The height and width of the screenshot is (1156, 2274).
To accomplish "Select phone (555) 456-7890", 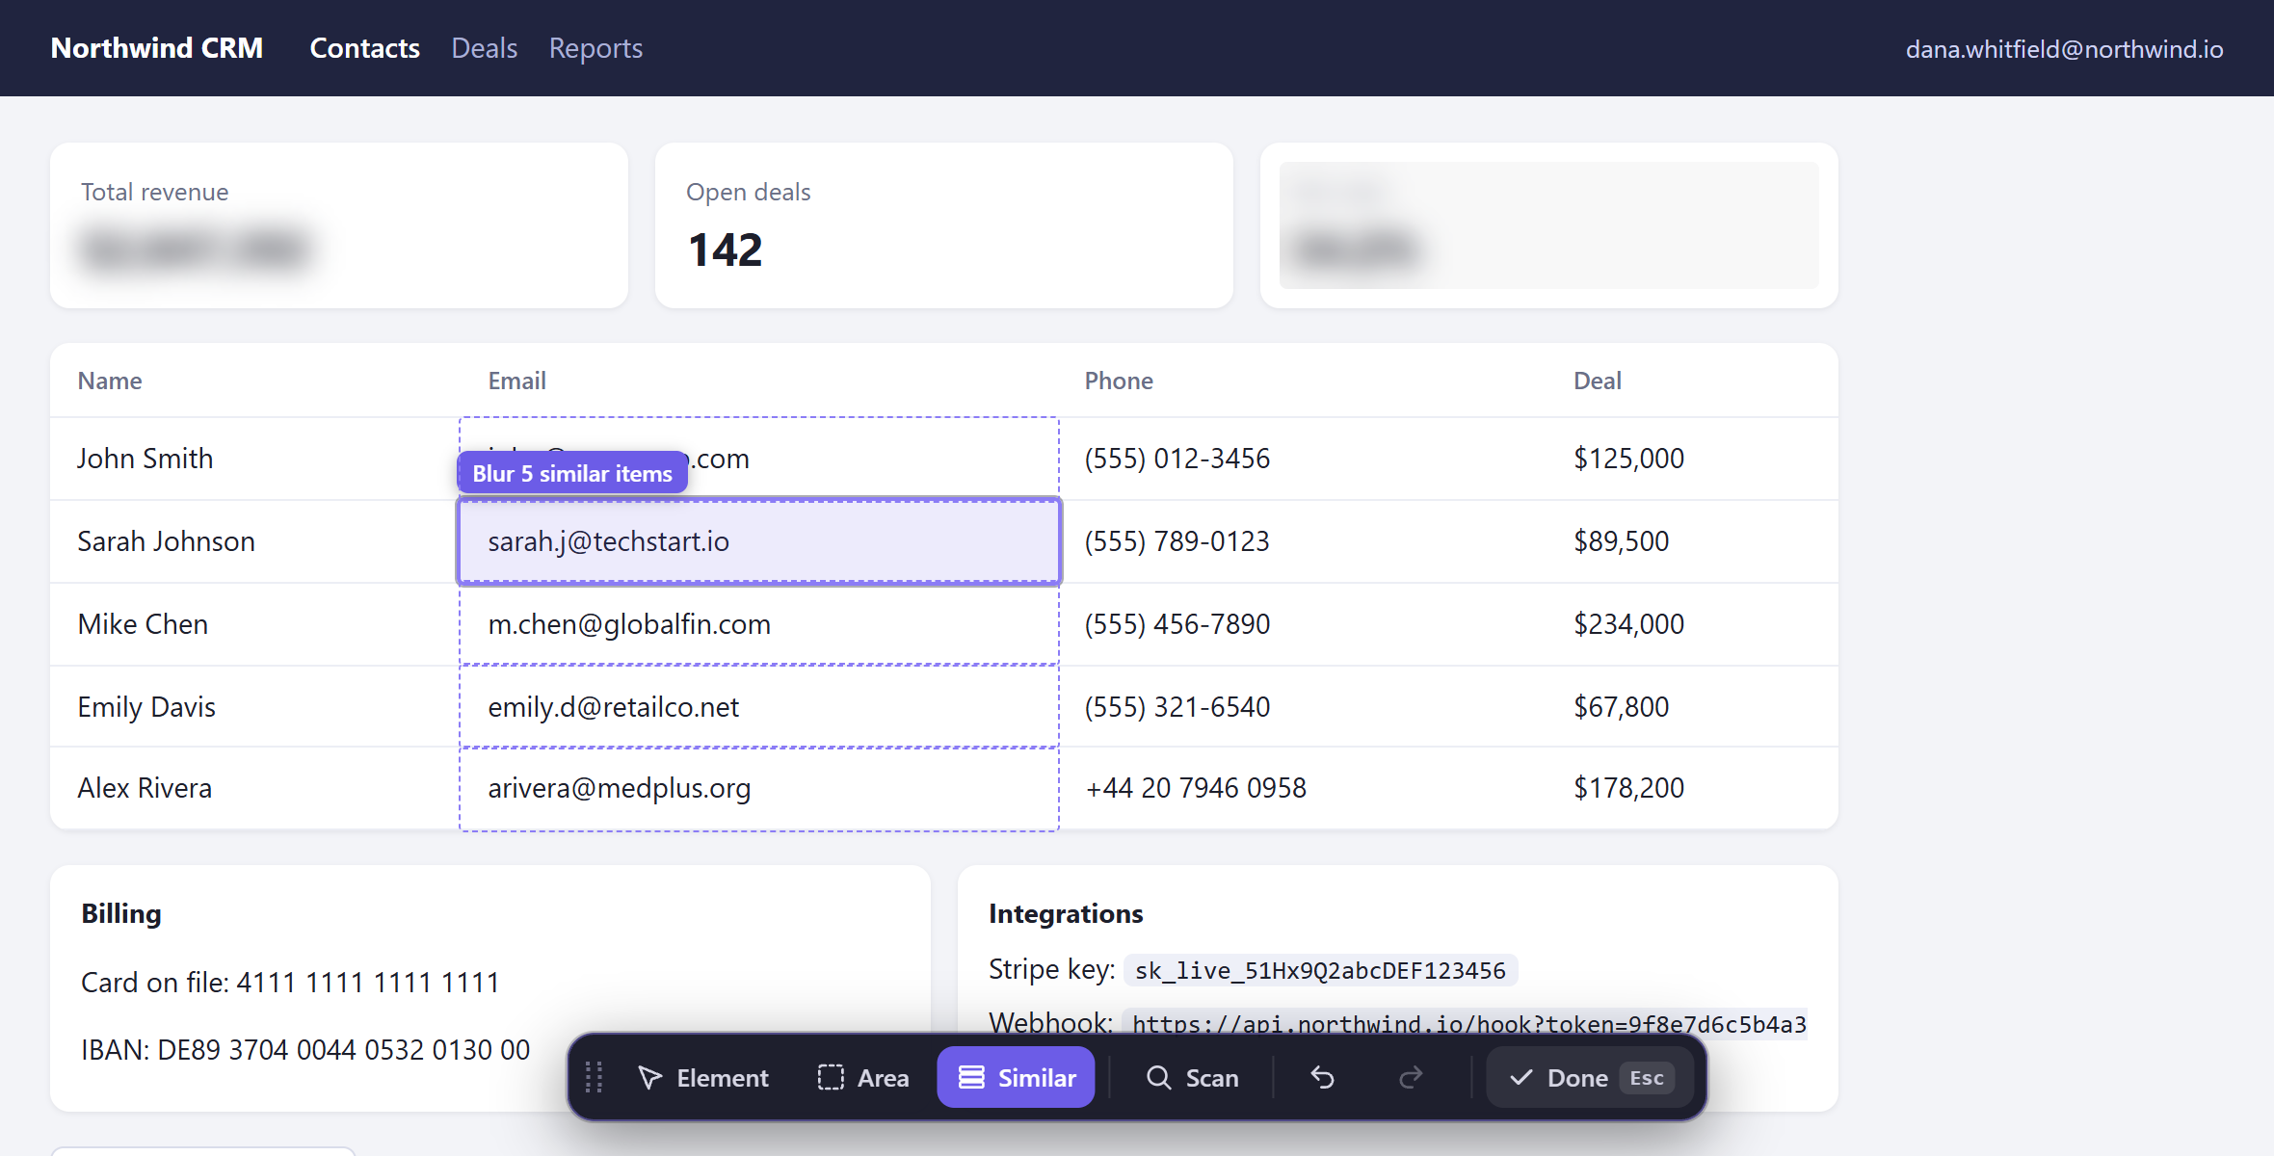I will click(1177, 624).
